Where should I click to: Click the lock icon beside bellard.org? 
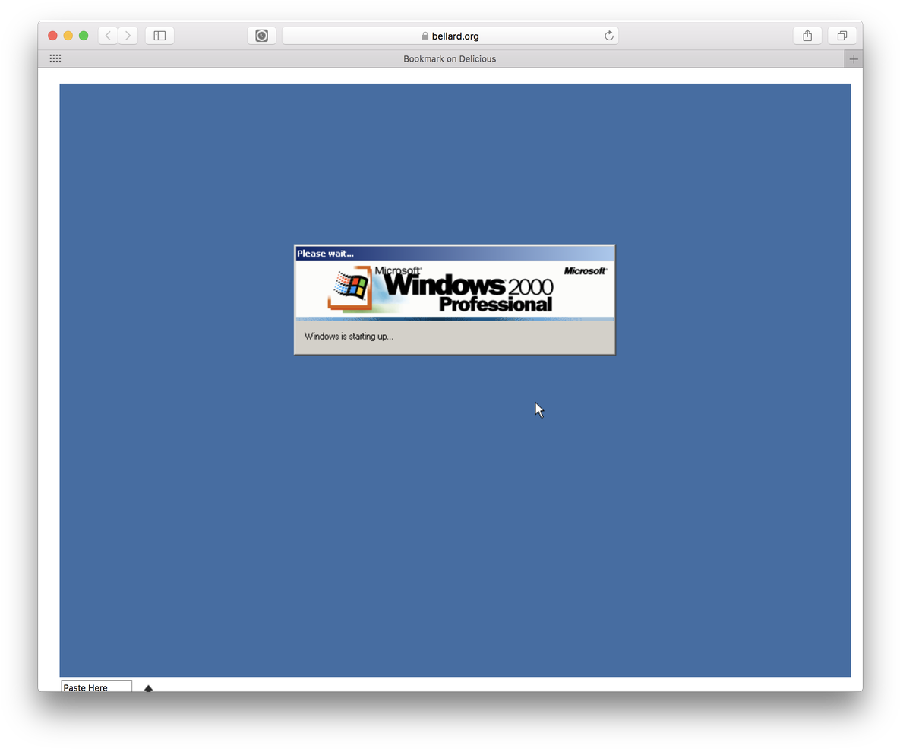coord(425,36)
